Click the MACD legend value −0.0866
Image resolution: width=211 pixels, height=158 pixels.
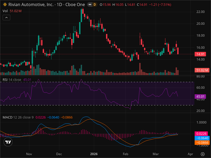[67, 117]
